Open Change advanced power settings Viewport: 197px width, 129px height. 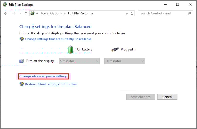tap(44, 77)
